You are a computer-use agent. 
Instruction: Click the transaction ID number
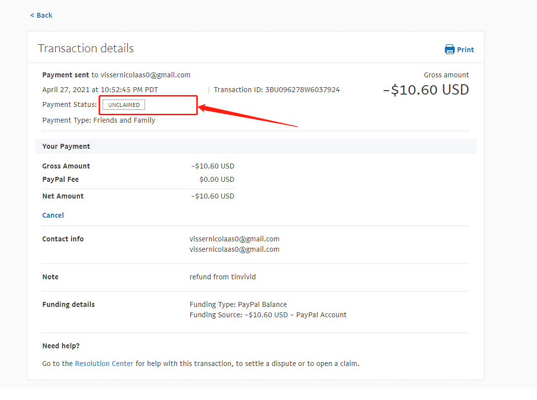[302, 90]
